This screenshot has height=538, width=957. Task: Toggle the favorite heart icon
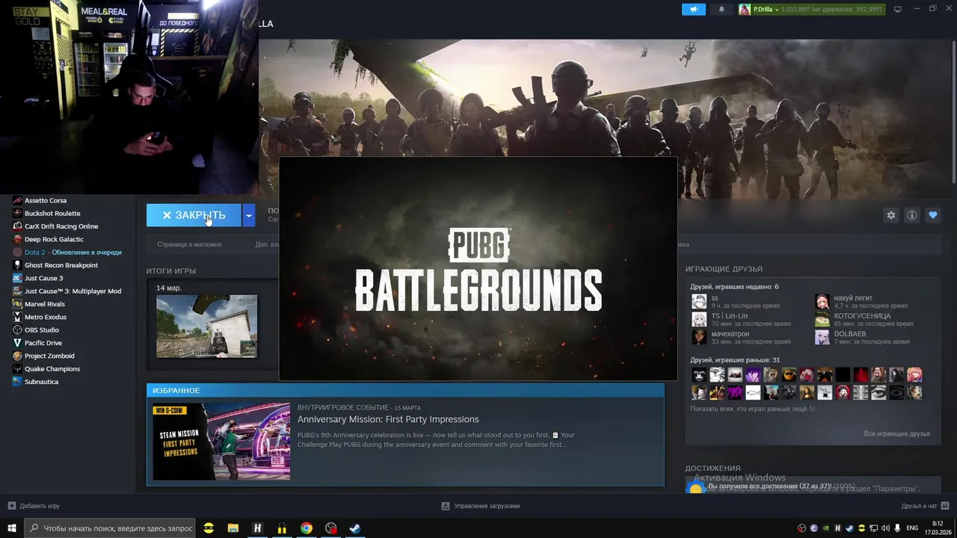[933, 215]
